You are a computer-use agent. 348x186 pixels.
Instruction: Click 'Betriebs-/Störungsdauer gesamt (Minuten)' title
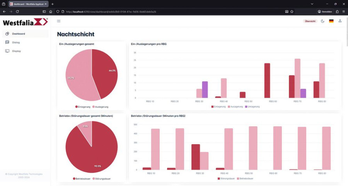click(86, 116)
